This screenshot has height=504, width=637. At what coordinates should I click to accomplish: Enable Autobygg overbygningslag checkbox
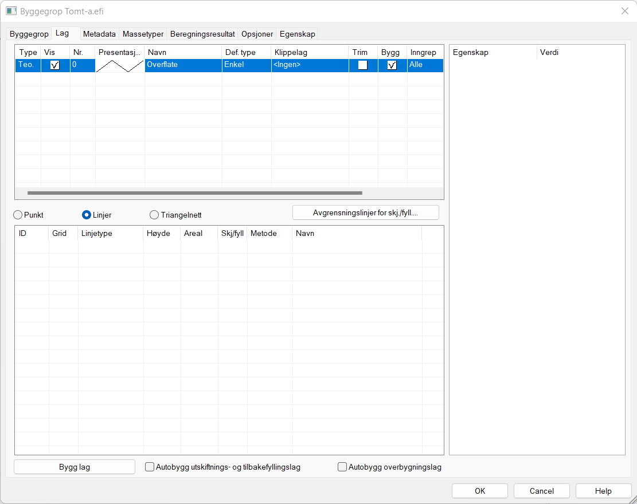tap(343, 467)
